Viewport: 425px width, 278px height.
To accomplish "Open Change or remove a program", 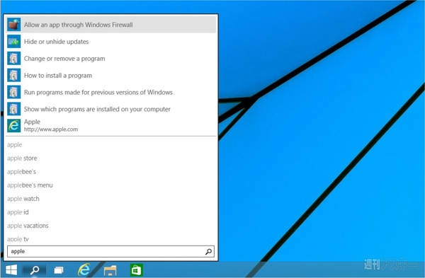I will (x=111, y=59).
